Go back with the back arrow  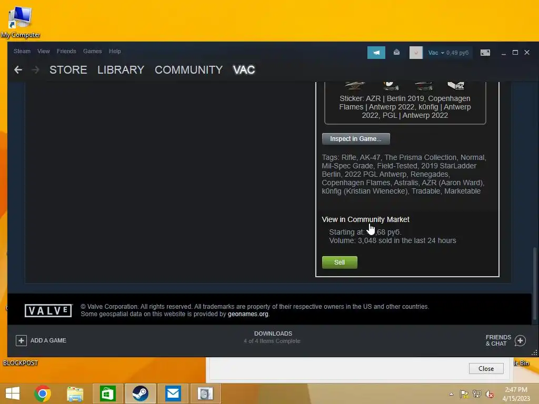pos(18,70)
